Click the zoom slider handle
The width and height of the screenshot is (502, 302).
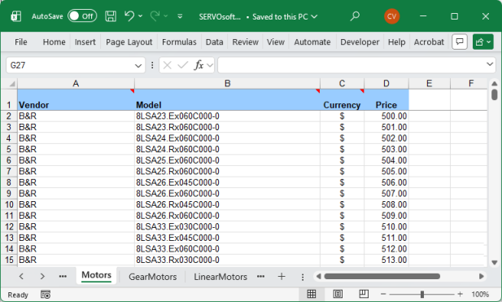click(x=422, y=294)
